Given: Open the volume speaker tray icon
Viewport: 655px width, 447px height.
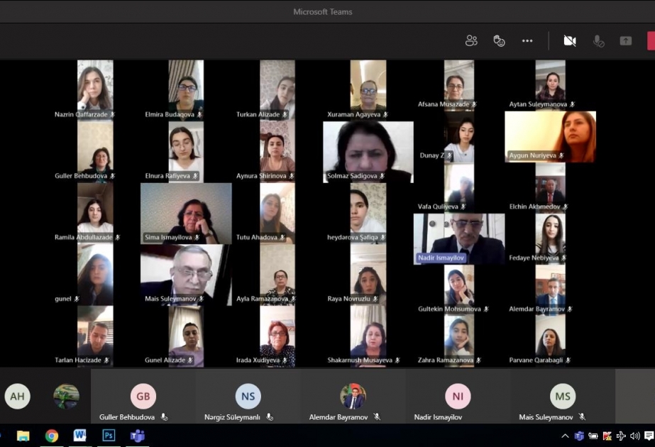Looking at the screenshot, I should (x=635, y=436).
